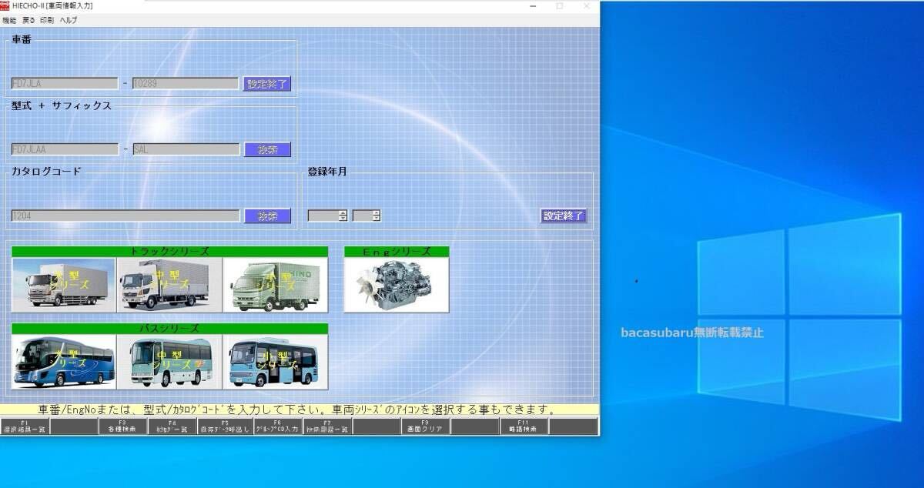924x488 pixels.
Task: Click the 1204 catalog code field
Action: [126, 216]
